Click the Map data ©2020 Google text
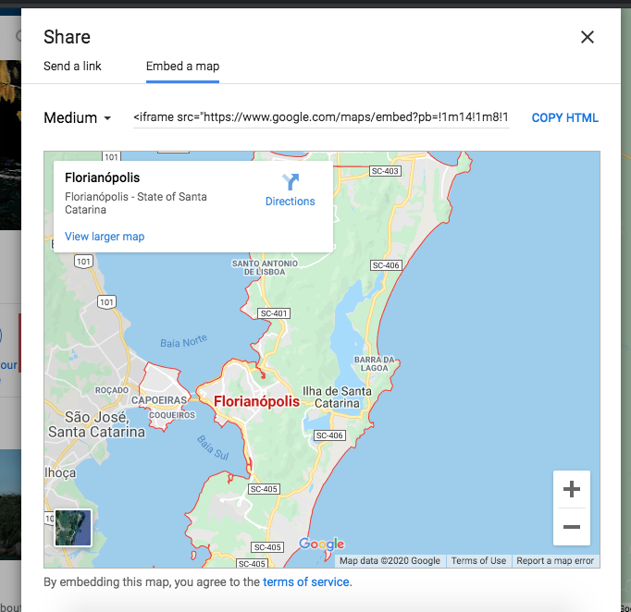The image size is (631, 612). [x=390, y=560]
